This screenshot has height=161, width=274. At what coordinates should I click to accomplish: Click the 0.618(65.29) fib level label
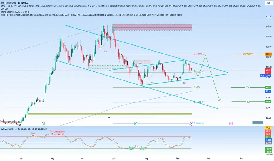tap(199, 102)
